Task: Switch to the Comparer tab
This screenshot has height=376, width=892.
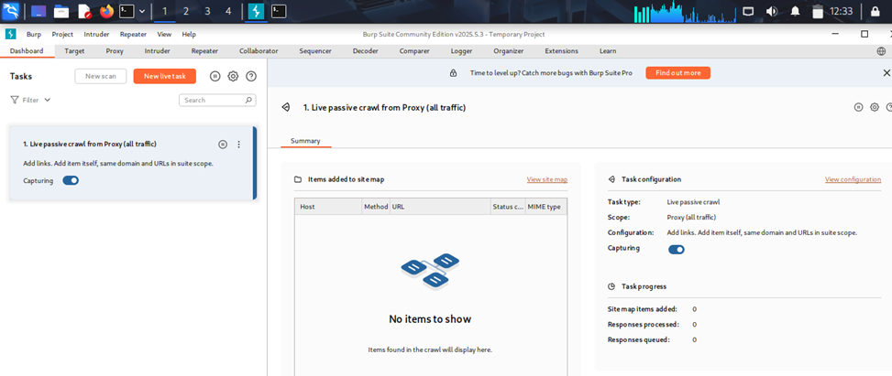Action: pos(414,51)
